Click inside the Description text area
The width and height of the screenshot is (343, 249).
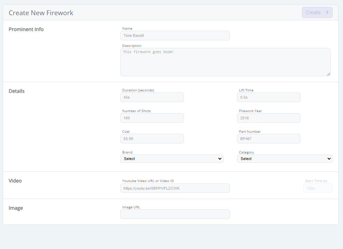click(225, 62)
